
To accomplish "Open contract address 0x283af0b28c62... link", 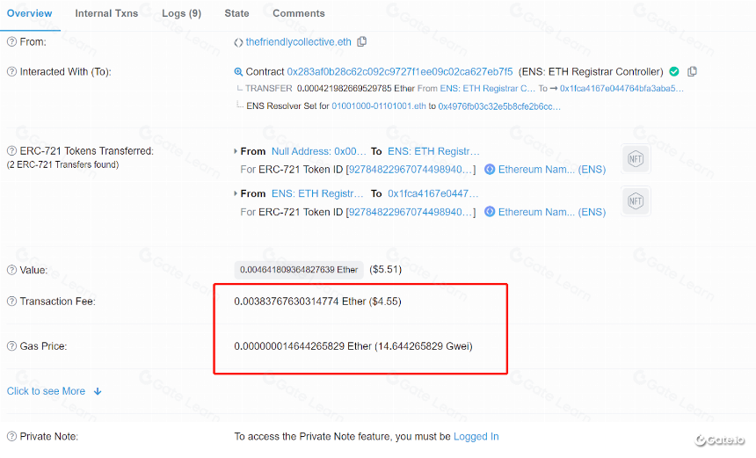I will click(x=400, y=72).
